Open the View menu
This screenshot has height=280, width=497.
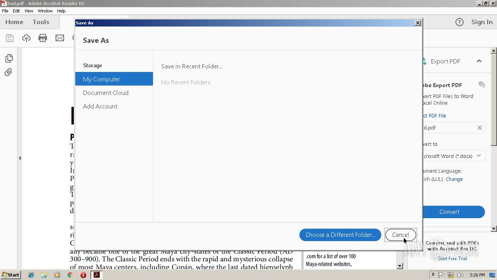[29, 11]
